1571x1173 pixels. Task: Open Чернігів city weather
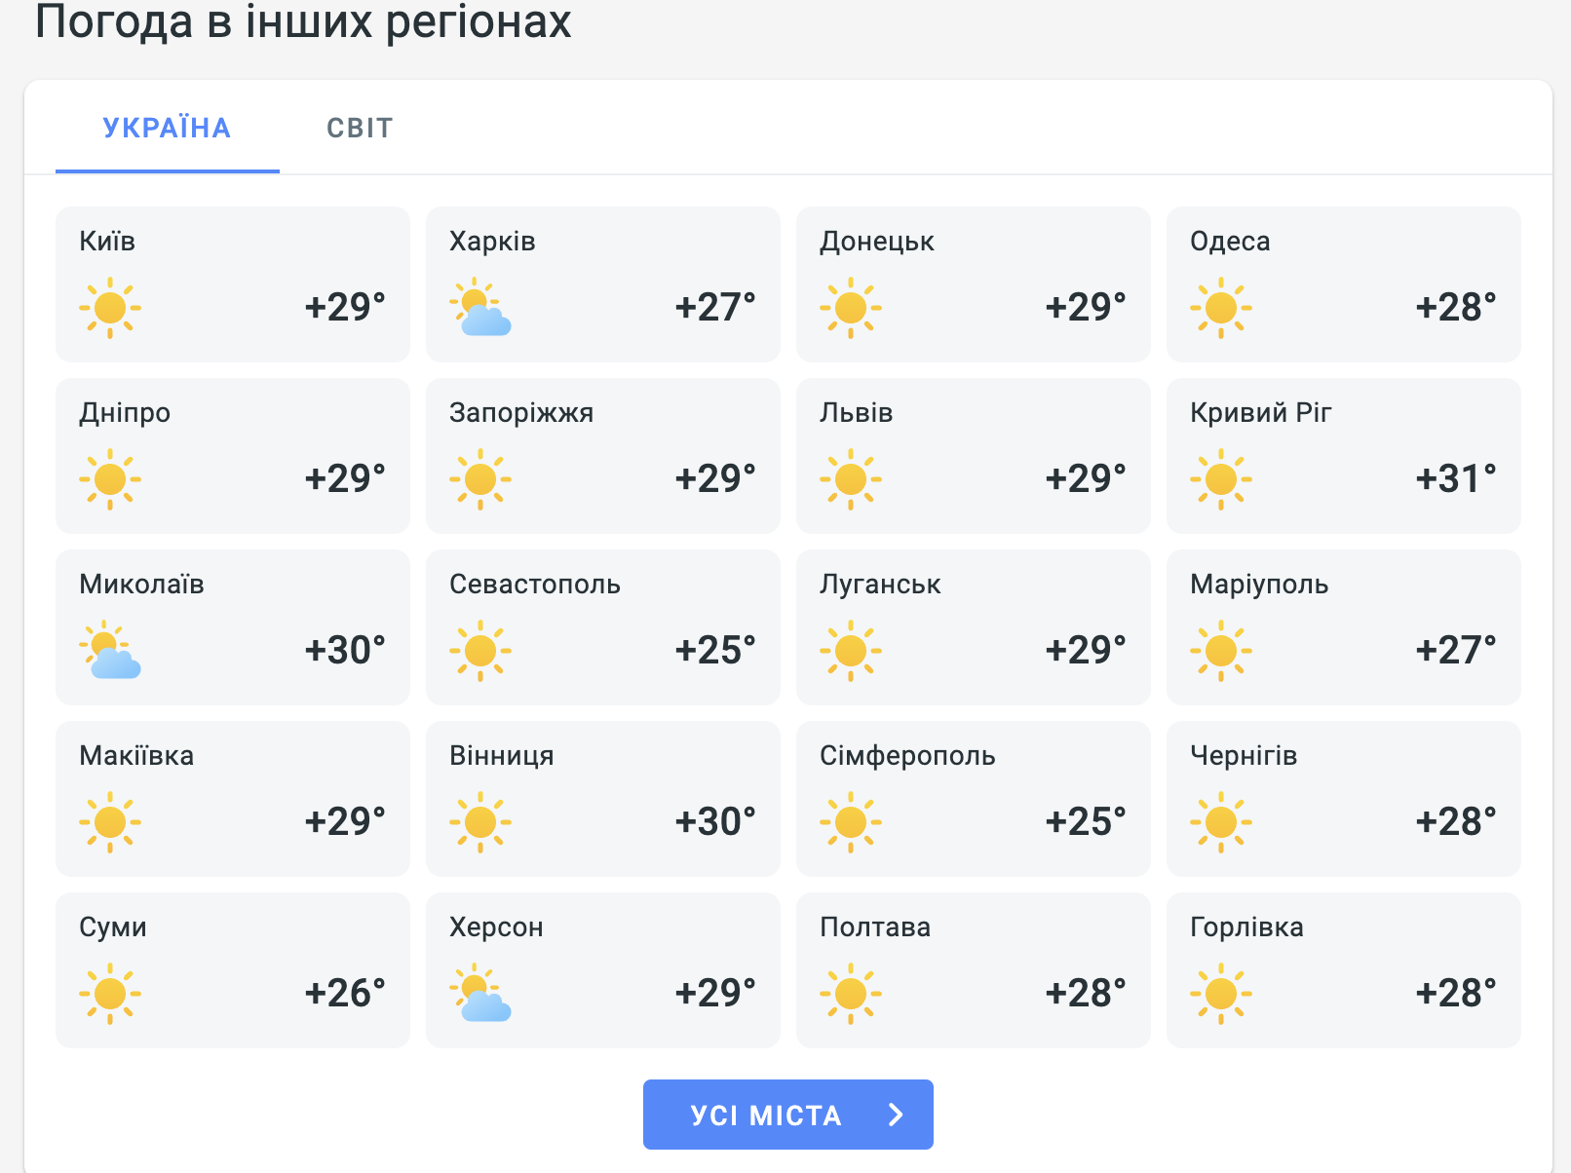1344,799
